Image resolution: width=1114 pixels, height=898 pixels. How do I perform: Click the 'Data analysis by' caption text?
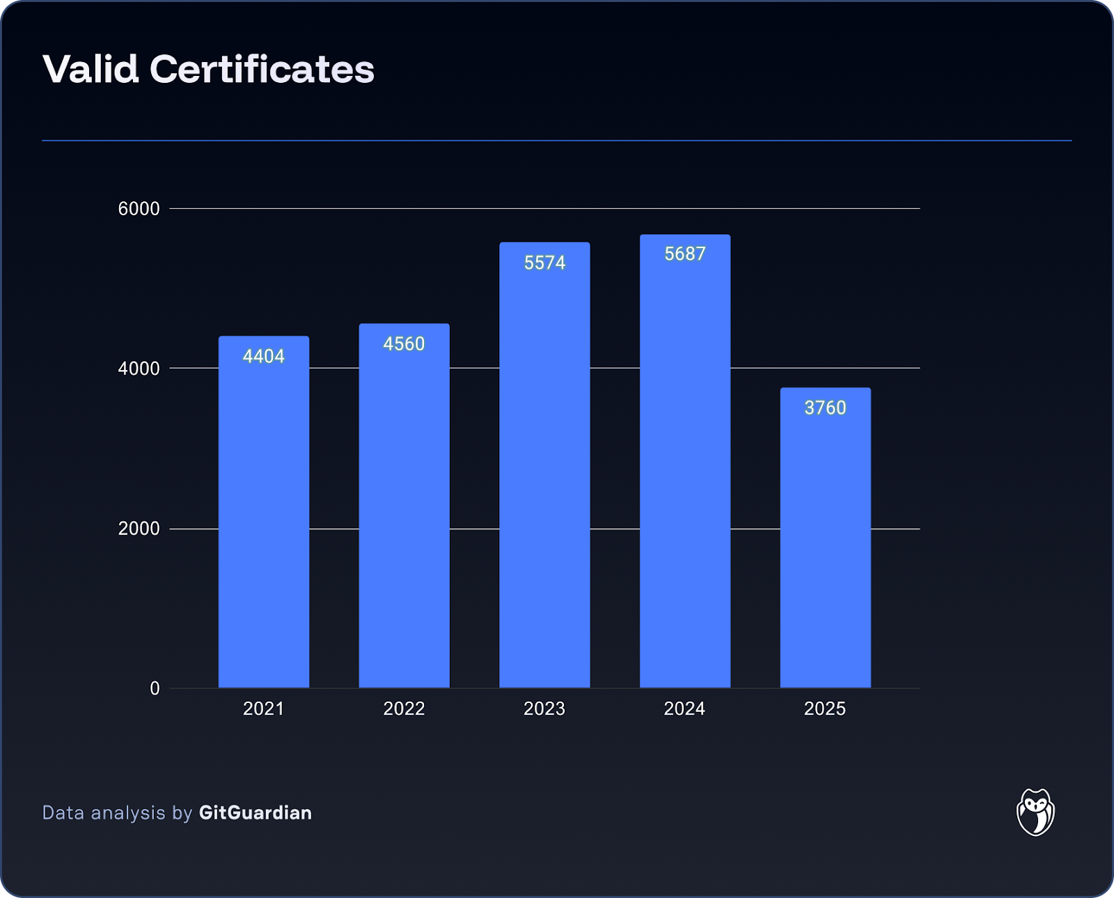click(117, 812)
